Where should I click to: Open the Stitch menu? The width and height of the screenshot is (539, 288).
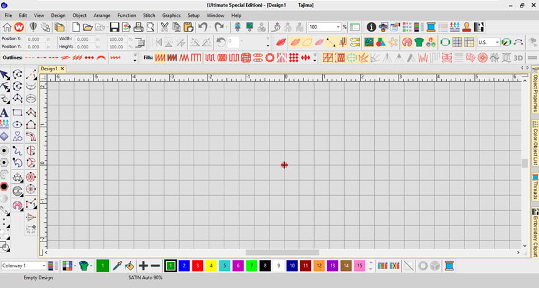click(x=149, y=15)
